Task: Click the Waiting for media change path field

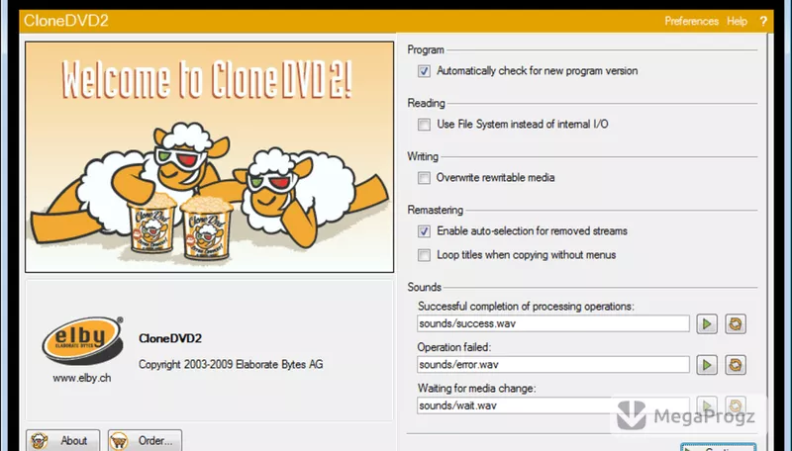Action: [553, 406]
